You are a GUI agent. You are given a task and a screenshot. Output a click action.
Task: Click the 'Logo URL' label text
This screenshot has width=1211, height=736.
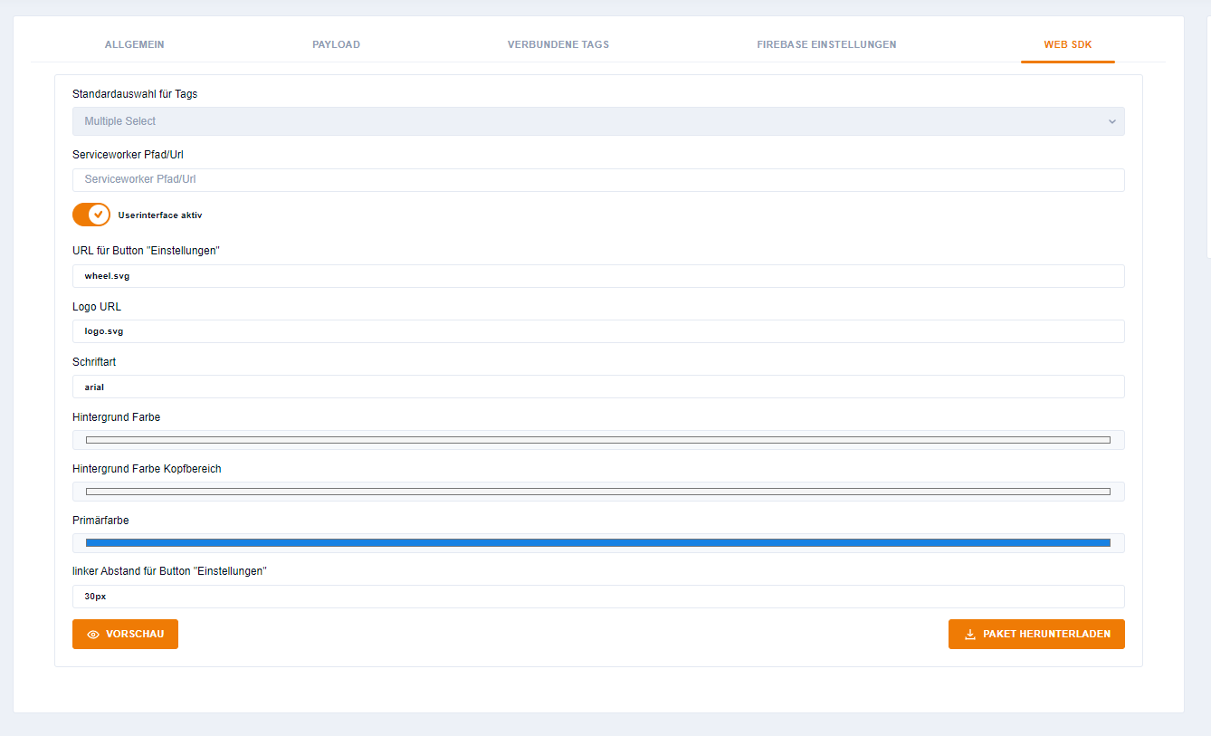coord(97,307)
